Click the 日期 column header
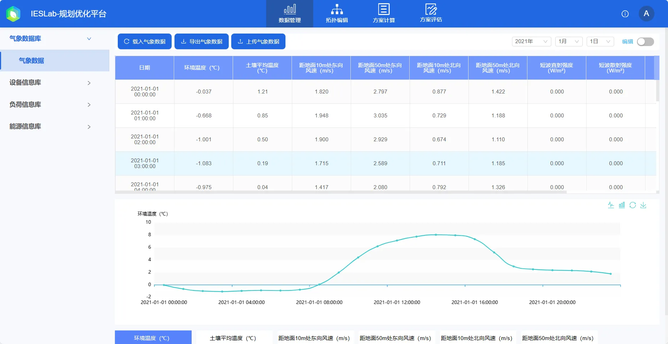The image size is (668, 344). pos(145,68)
